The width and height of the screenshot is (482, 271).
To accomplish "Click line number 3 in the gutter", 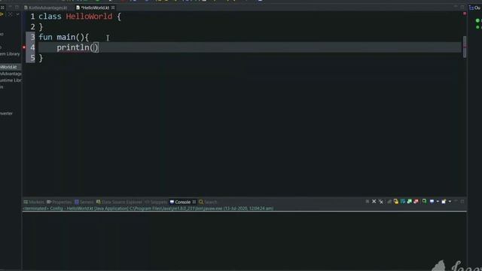I will click(x=32, y=37).
